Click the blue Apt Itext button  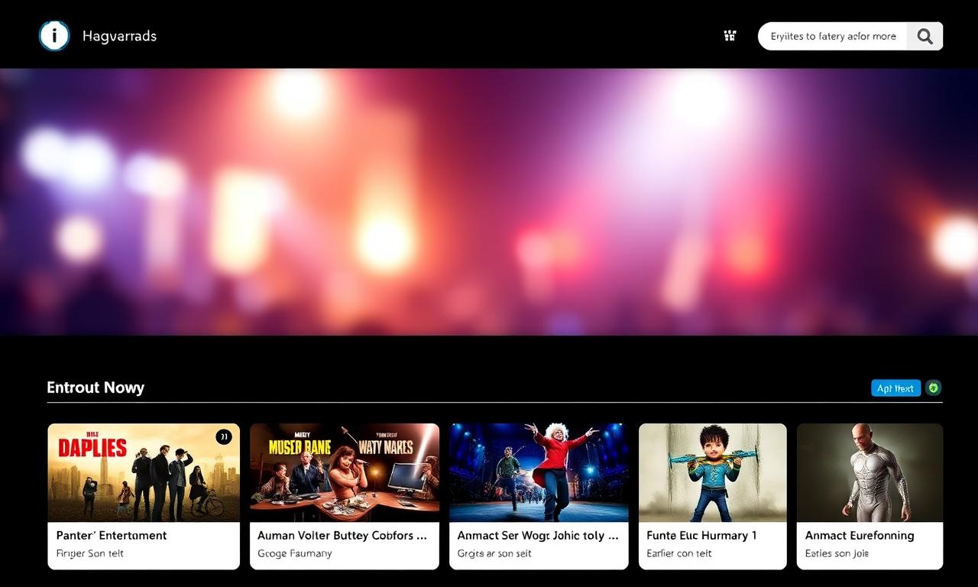(895, 388)
